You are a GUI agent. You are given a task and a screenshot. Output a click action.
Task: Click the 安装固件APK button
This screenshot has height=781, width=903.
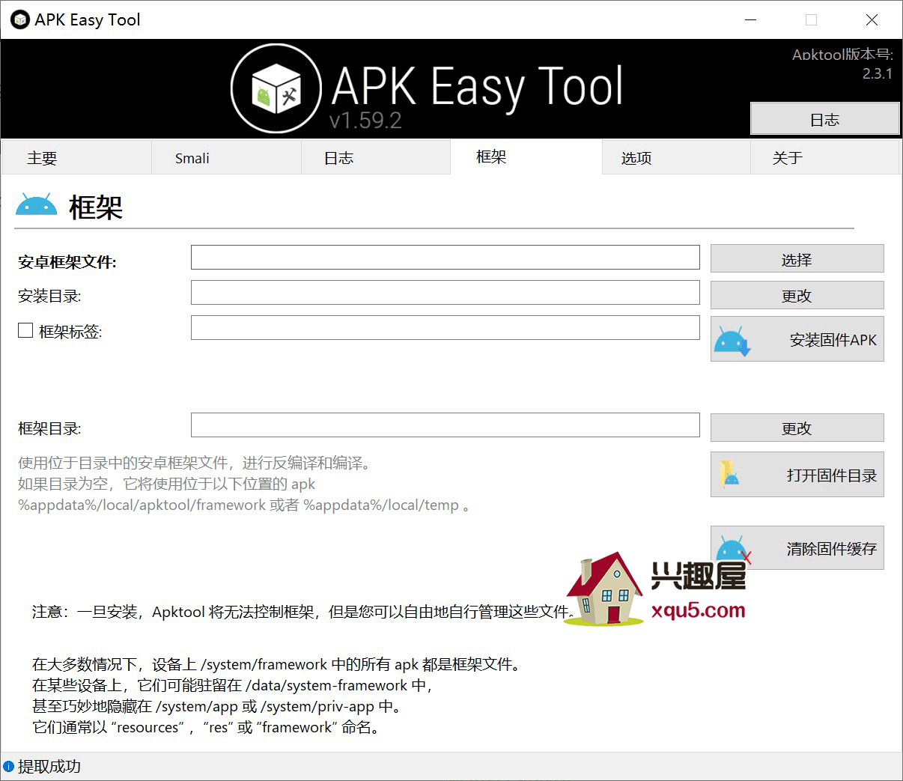pyautogui.click(x=797, y=339)
